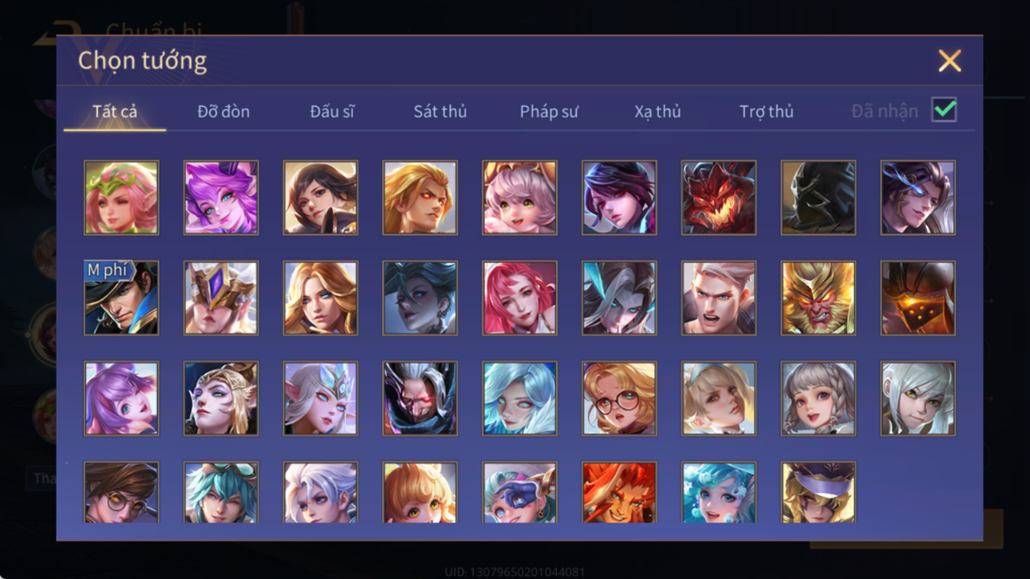Choose the hero tagged M phí
This screenshot has width=1030, height=579.
tap(121, 298)
